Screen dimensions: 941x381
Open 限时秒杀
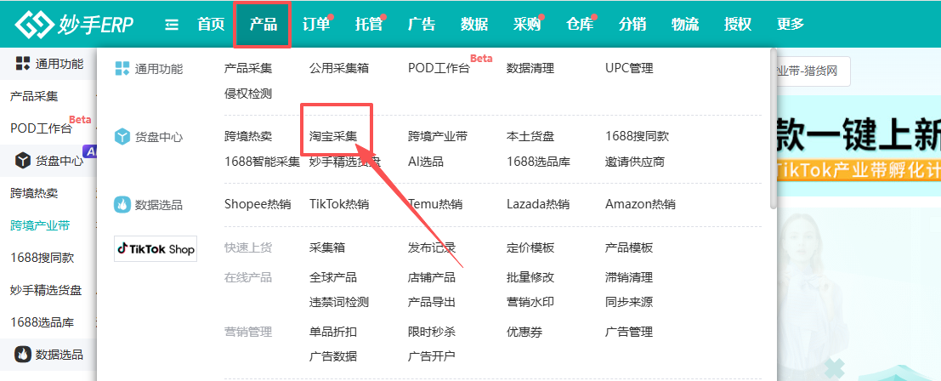tap(432, 332)
